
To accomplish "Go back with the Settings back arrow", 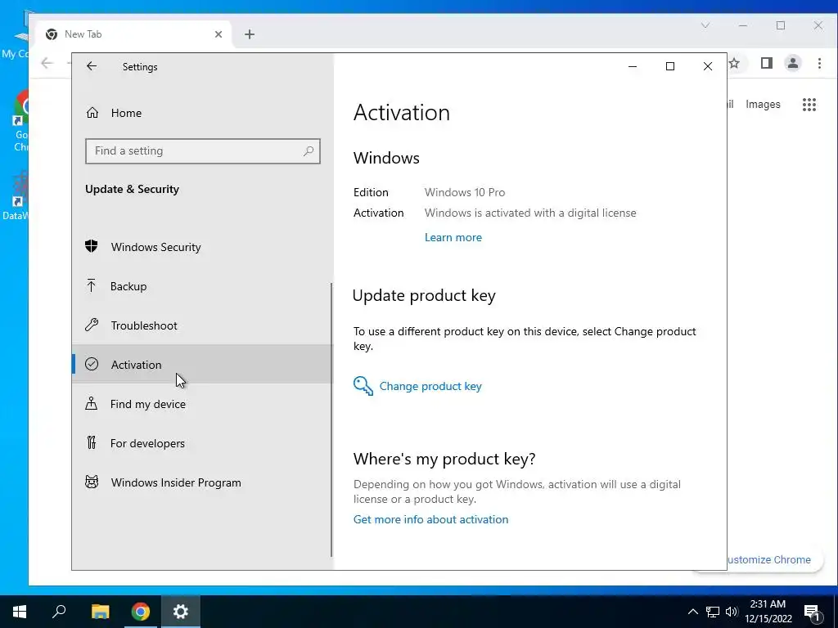I will click(92, 66).
